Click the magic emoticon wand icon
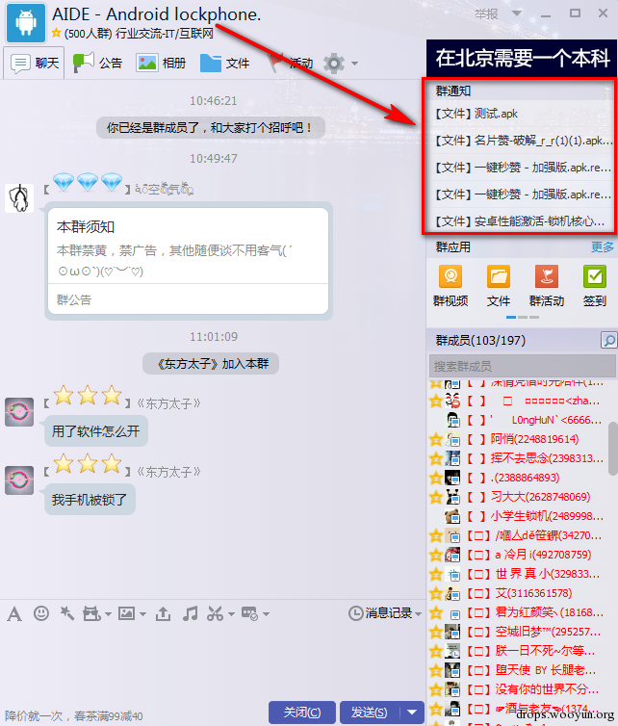This screenshot has width=618, height=726. coord(67,613)
